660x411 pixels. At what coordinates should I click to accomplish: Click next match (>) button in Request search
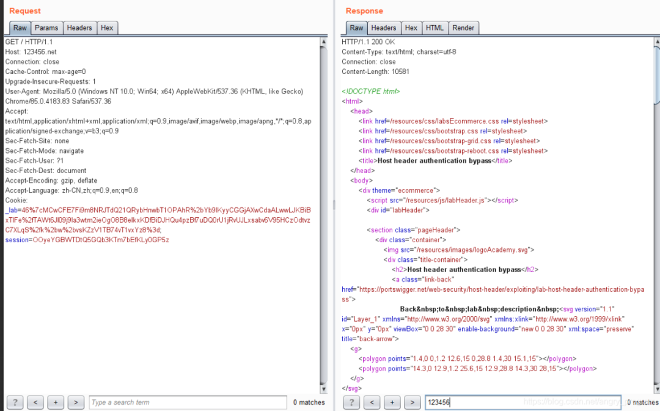[76, 402]
